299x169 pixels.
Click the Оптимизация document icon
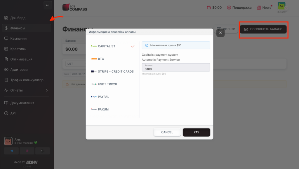6,59
